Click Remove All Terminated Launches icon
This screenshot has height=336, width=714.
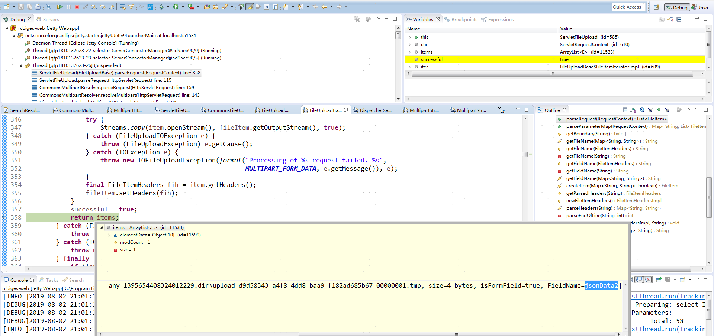pos(357,19)
